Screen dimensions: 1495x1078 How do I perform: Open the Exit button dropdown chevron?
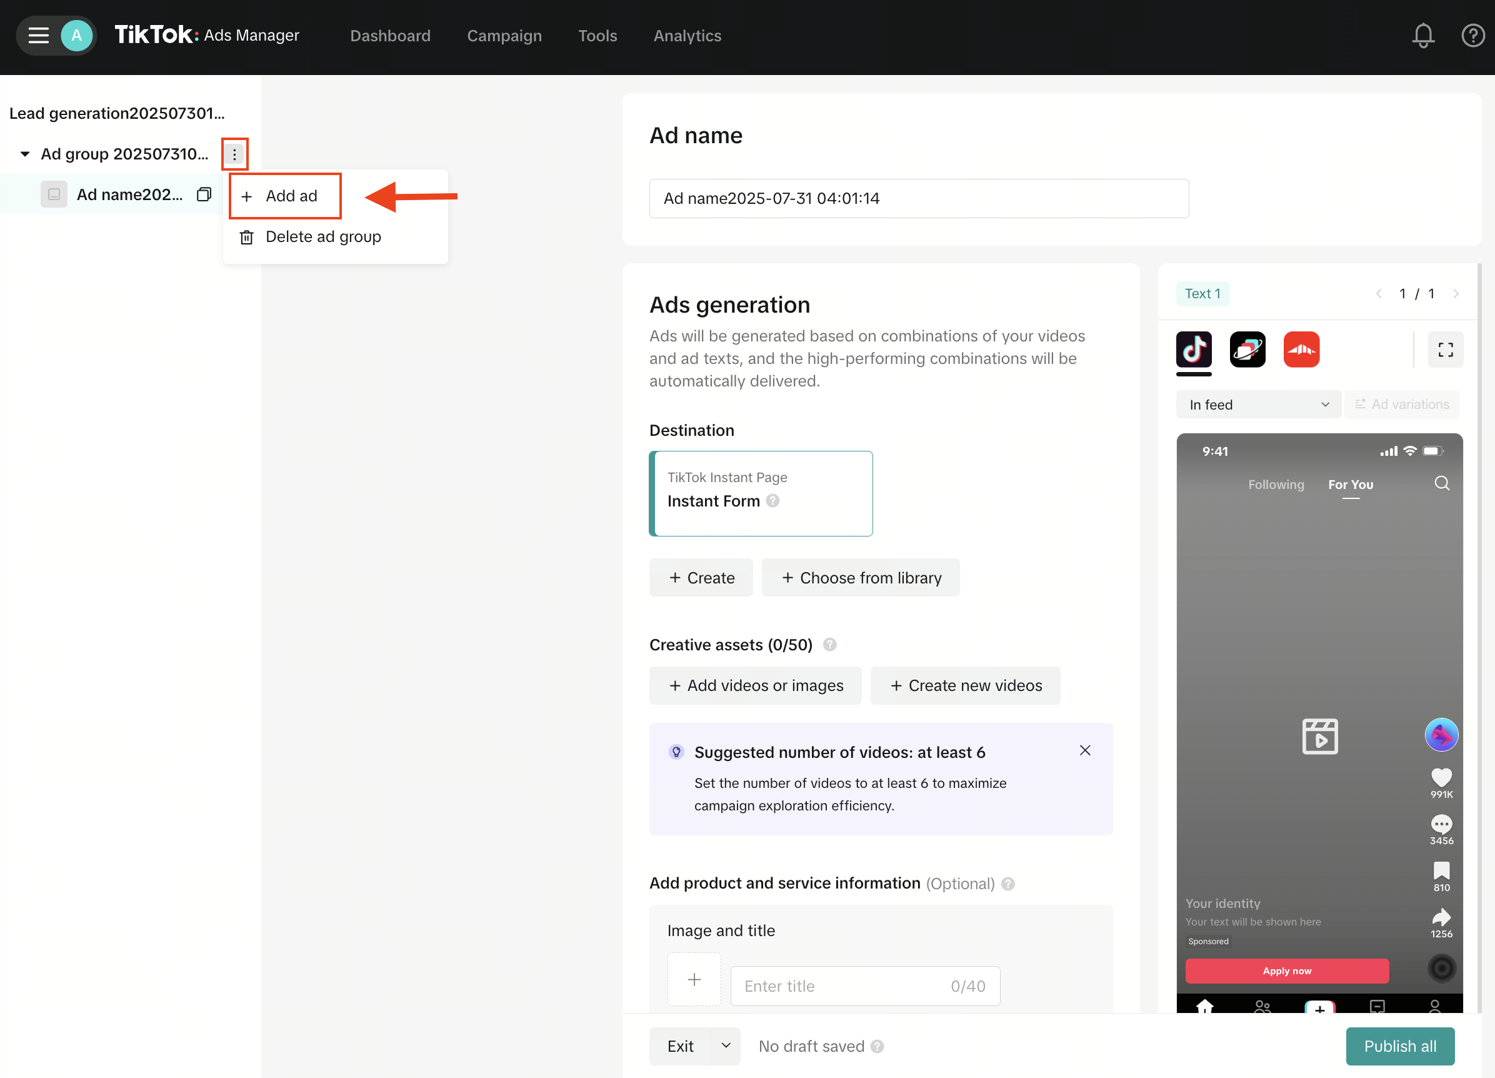[x=726, y=1045]
